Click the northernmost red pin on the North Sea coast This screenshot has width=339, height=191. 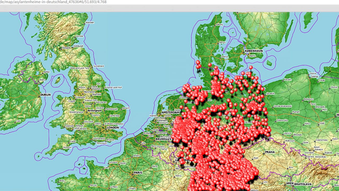pos(198,62)
